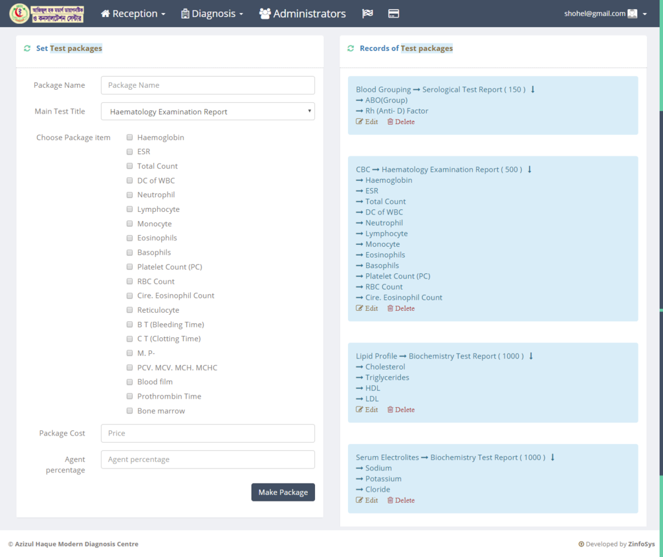Go to Administrators in the navbar
The height and width of the screenshot is (557, 663).
click(302, 14)
